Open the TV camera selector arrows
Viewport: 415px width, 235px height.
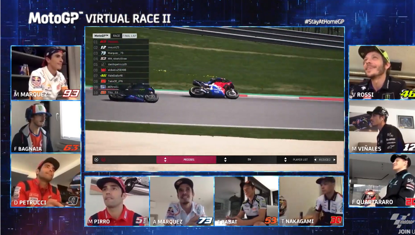click(225, 160)
